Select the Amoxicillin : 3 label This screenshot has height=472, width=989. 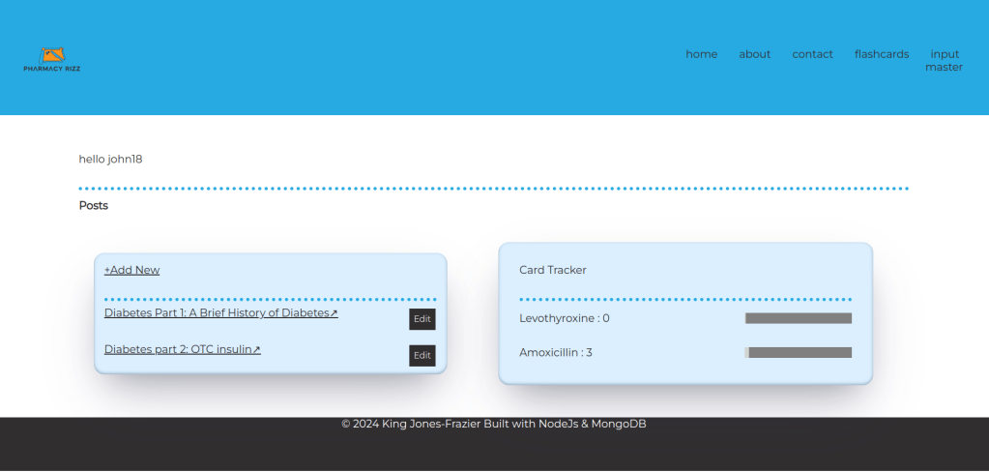tap(556, 352)
